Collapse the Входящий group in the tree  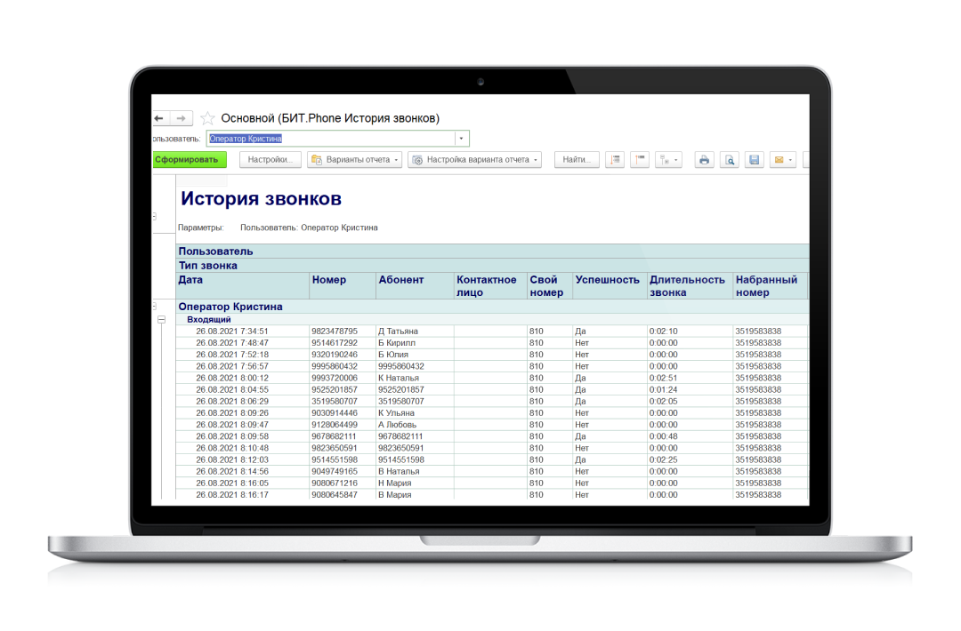click(x=161, y=320)
